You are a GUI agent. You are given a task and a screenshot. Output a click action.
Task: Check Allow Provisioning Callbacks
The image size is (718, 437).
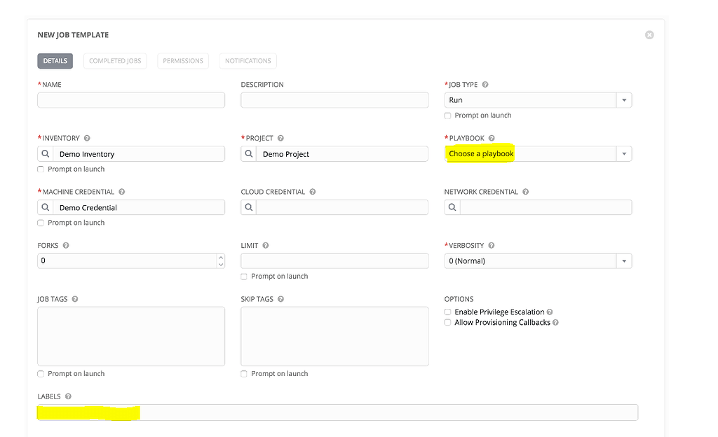tap(447, 322)
